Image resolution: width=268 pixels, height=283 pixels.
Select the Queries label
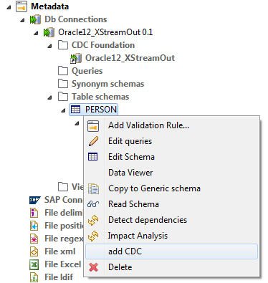point(87,71)
